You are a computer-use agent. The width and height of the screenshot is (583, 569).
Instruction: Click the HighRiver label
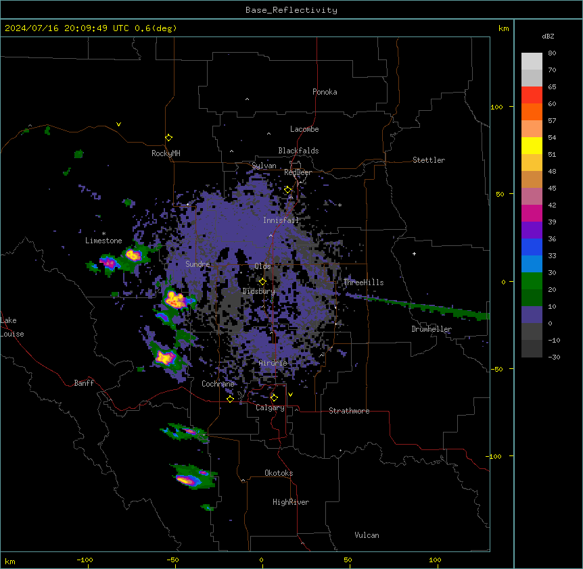291,502
